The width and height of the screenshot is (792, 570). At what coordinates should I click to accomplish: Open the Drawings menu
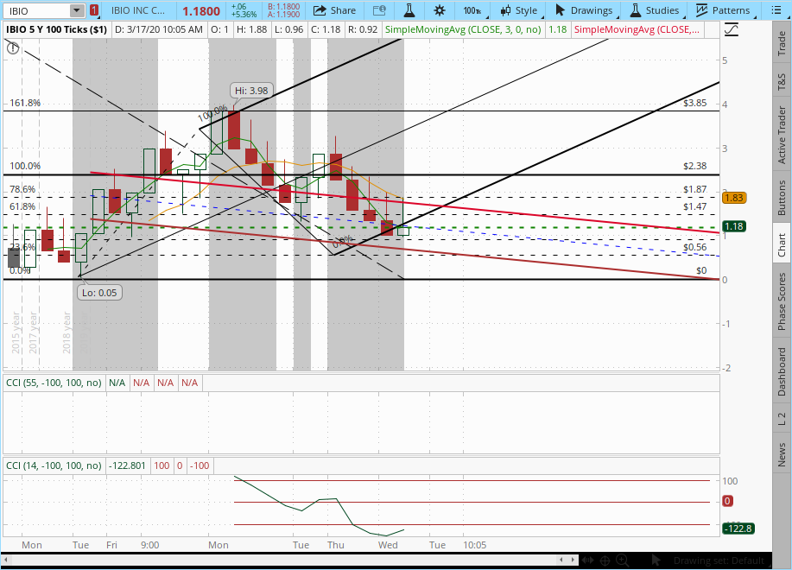tap(583, 10)
